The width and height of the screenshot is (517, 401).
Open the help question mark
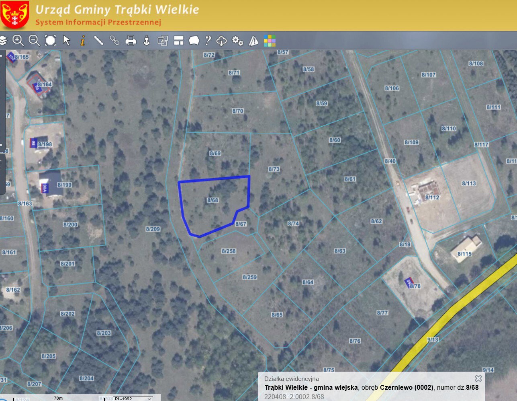(x=208, y=41)
